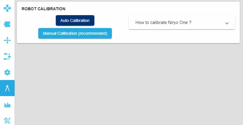Go to the block programming puzzle section
The width and height of the screenshot is (243, 125).
pyautogui.click(x=7, y=24)
